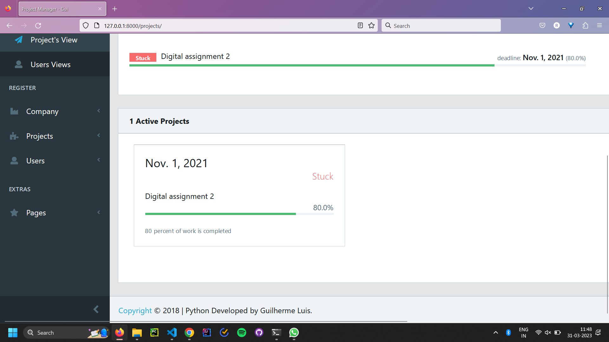Image resolution: width=609 pixels, height=342 pixels.
Task: Open Firefox extensions puzzle icon
Action: click(x=585, y=26)
